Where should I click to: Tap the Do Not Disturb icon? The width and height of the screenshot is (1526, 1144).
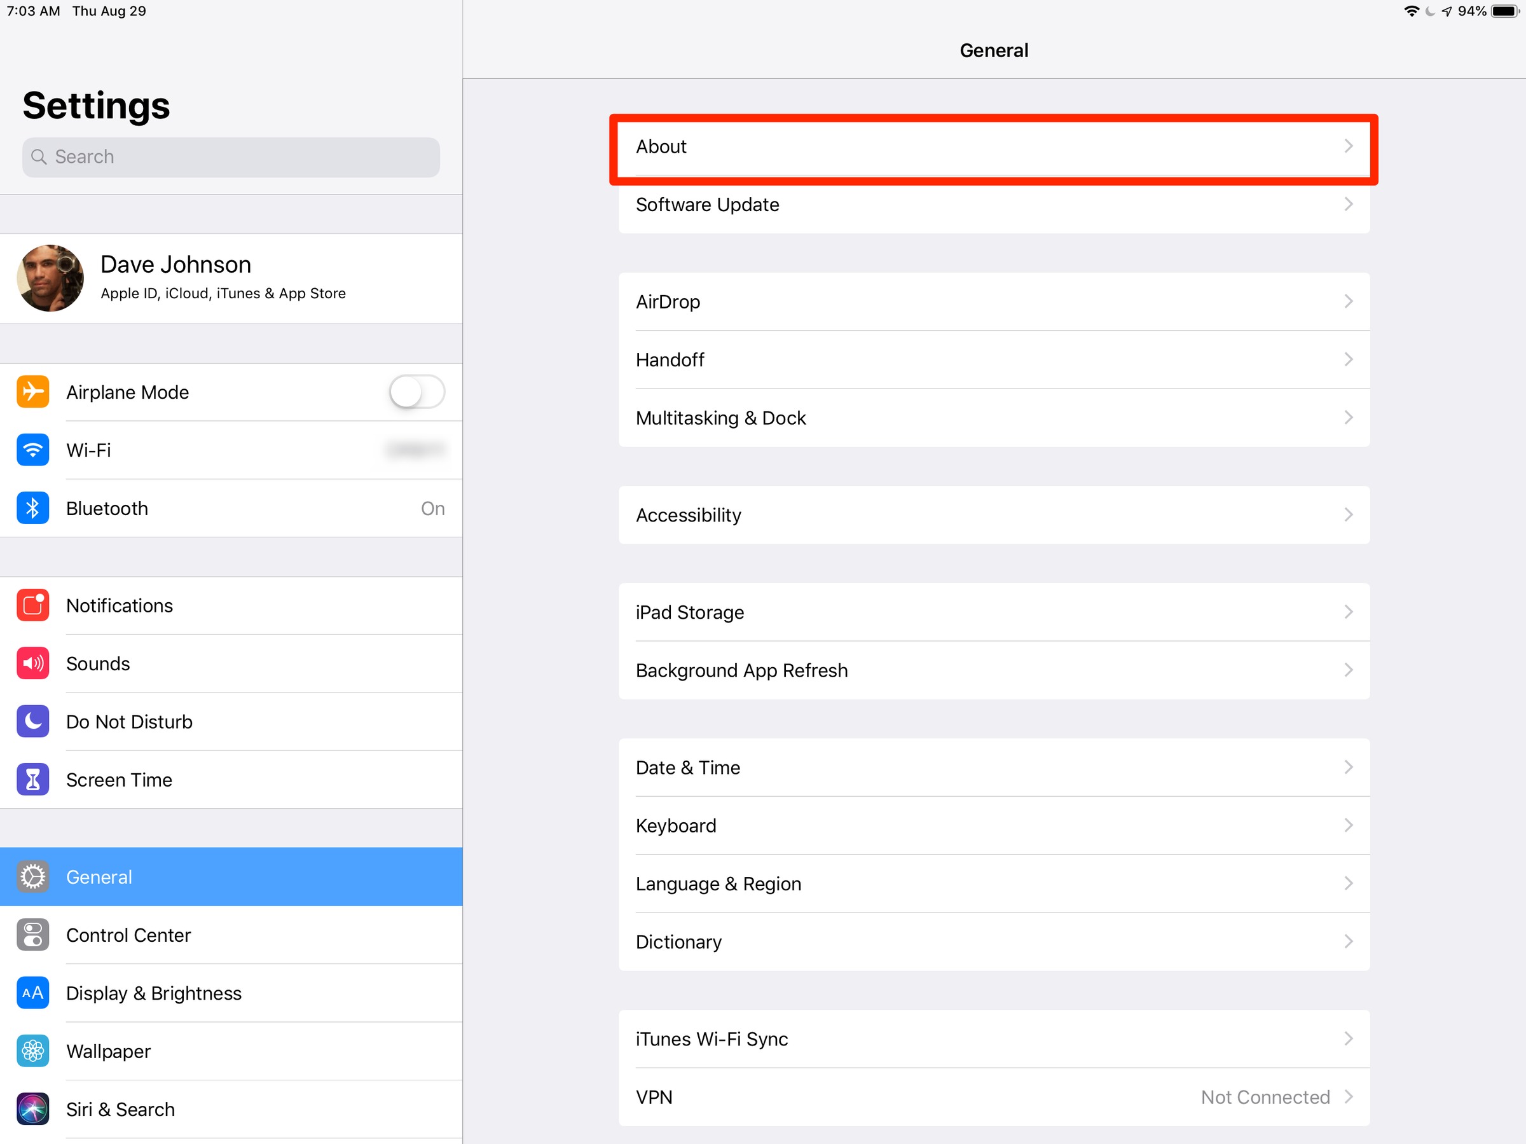(x=32, y=722)
